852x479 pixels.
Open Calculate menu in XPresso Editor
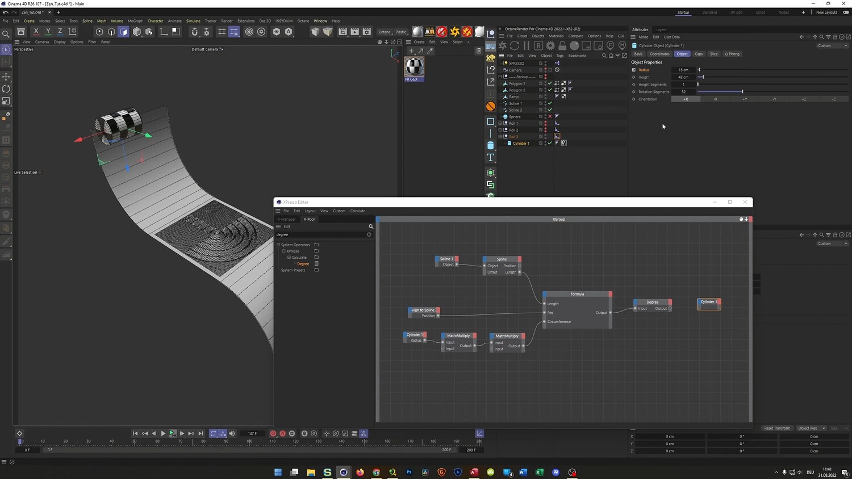(358, 211)
